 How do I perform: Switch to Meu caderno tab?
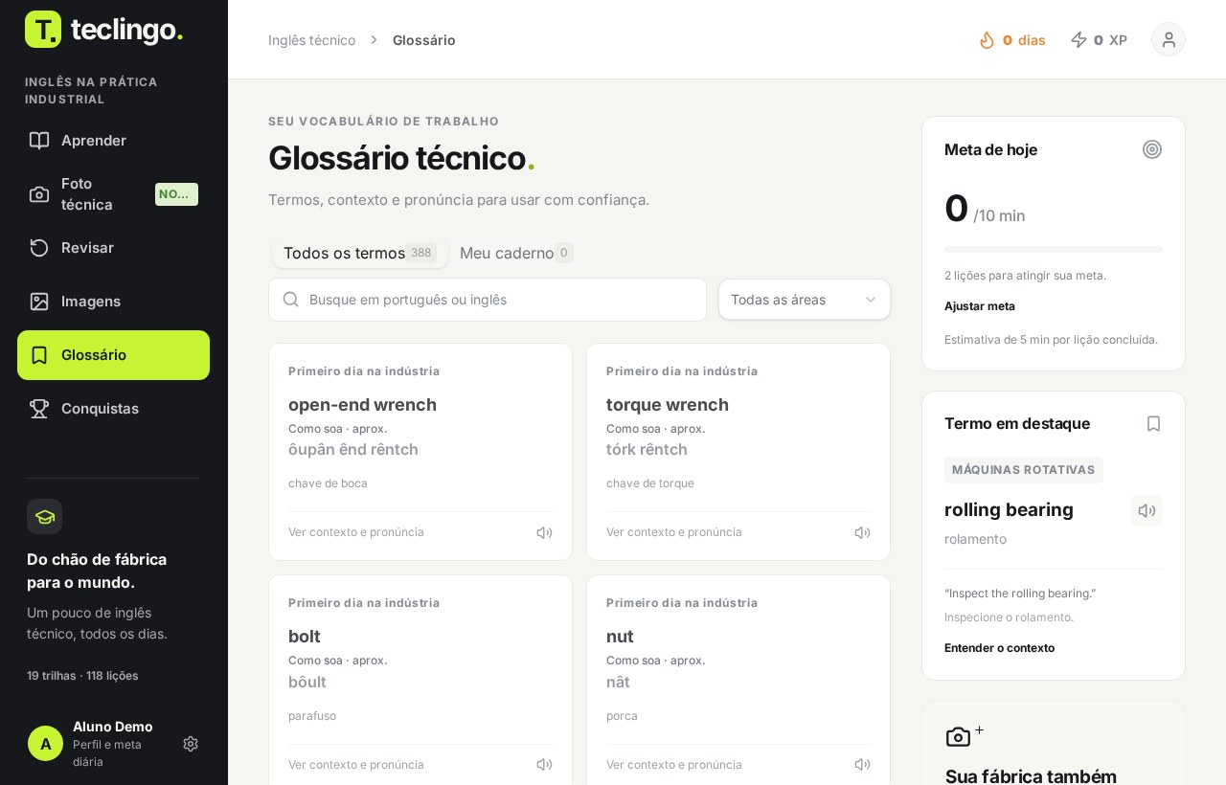(516, 253)
